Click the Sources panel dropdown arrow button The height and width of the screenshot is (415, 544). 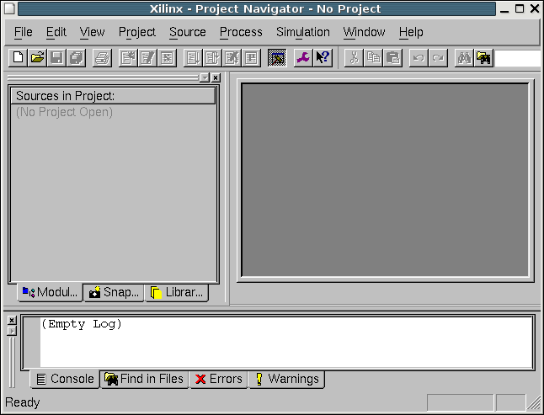tap(205, 77)
